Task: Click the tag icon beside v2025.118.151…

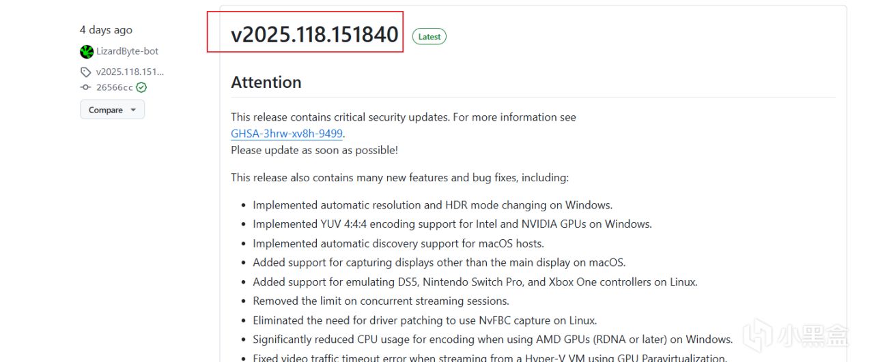Action: (85, 72)
